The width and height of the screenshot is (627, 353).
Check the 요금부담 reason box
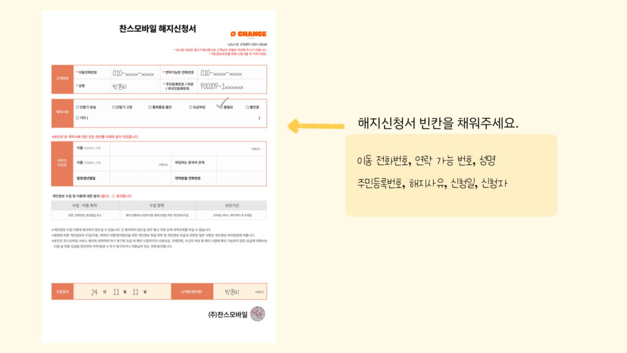pyautogui.click(x=190, y=107)
